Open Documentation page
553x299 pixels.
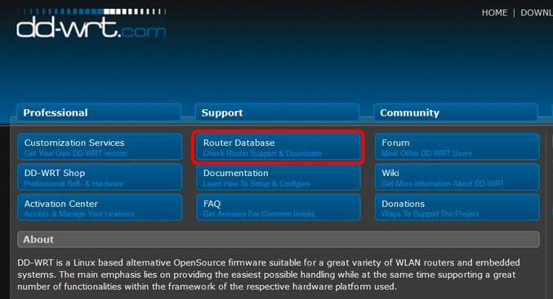coord(279,177)
